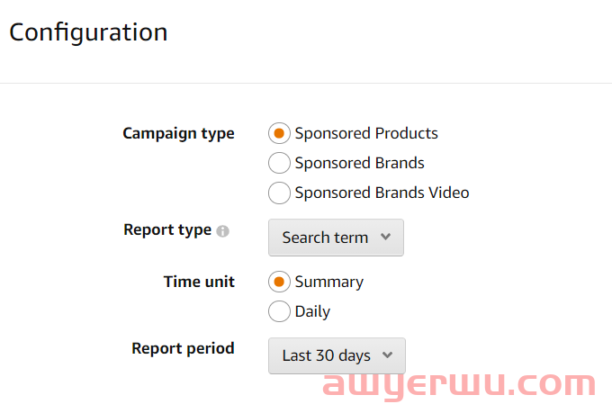Click the Report period field label
The height and width of the screenshot is (413, 612).
183,348
